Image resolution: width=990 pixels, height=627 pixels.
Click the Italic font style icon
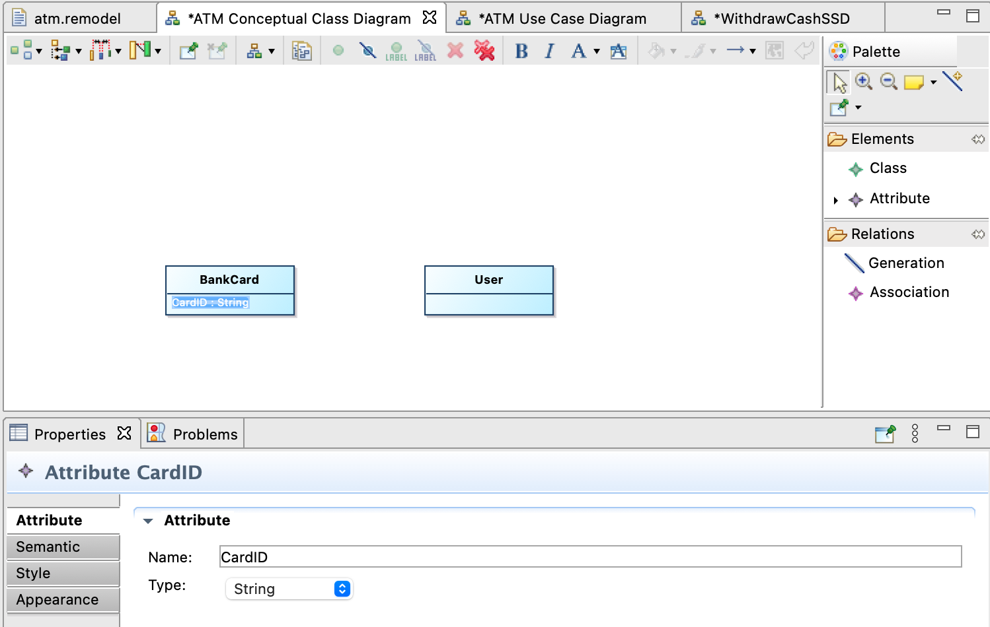549,51
